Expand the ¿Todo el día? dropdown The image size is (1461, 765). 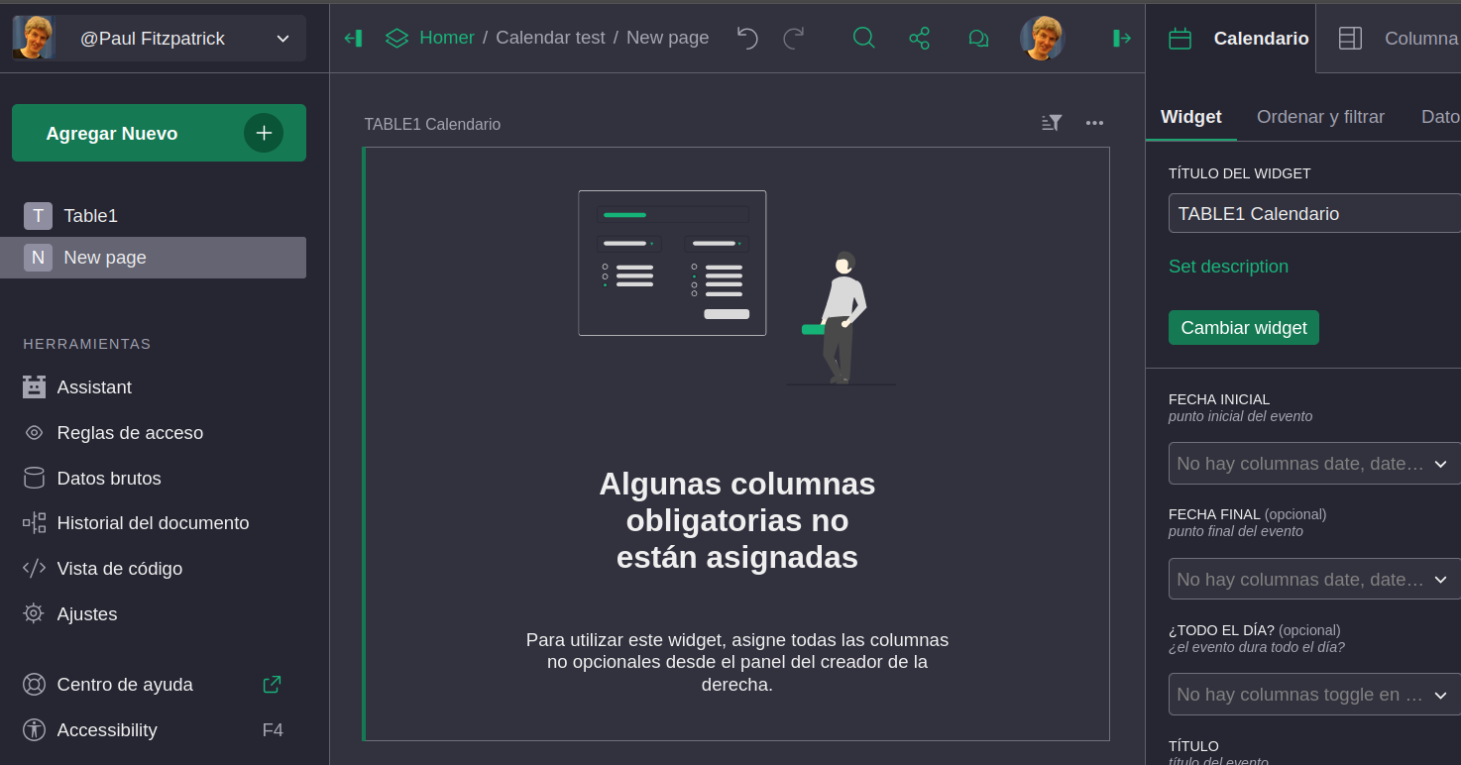coord(1314,695)
